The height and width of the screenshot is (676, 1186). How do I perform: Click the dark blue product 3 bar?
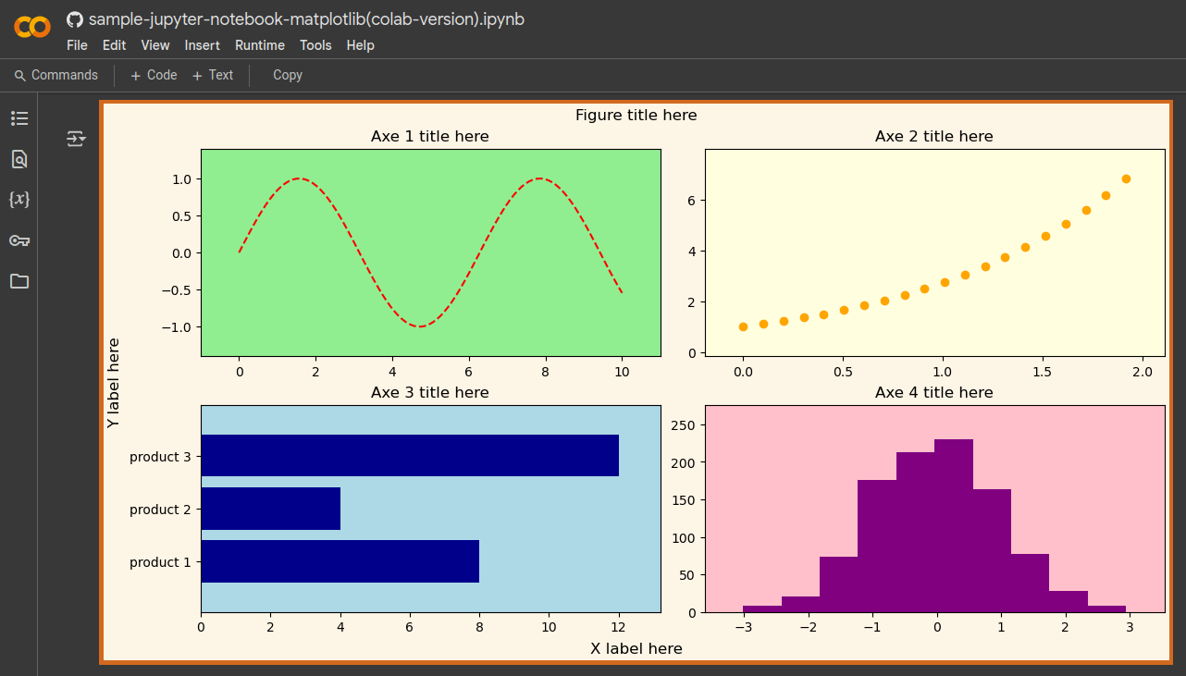(410, 456)
